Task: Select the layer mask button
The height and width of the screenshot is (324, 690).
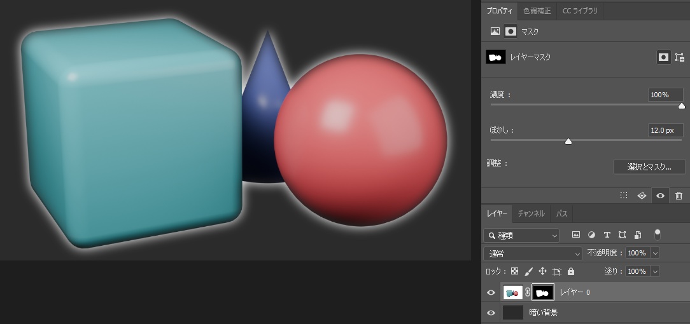Action: pos(663,58)
